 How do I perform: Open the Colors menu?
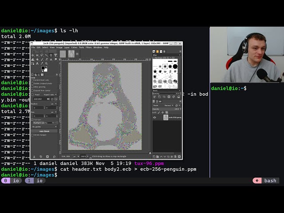click(74, 47)
